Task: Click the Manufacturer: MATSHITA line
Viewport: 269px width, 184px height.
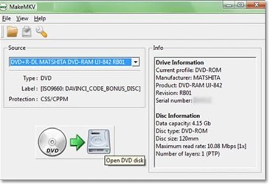Action: point(188,78)
